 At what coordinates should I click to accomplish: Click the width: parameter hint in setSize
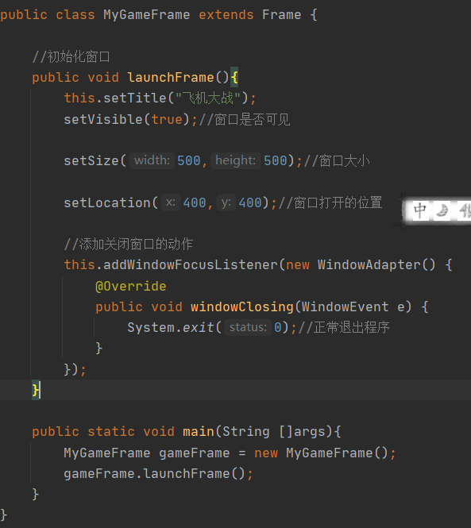(x=152, y=160)
